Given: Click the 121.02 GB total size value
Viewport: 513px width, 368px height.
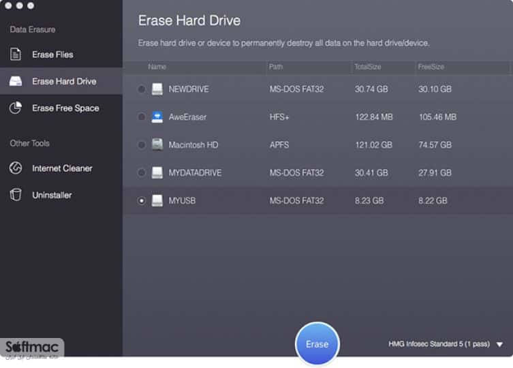Looking at the screenshot, I should [x=373, y=144].
